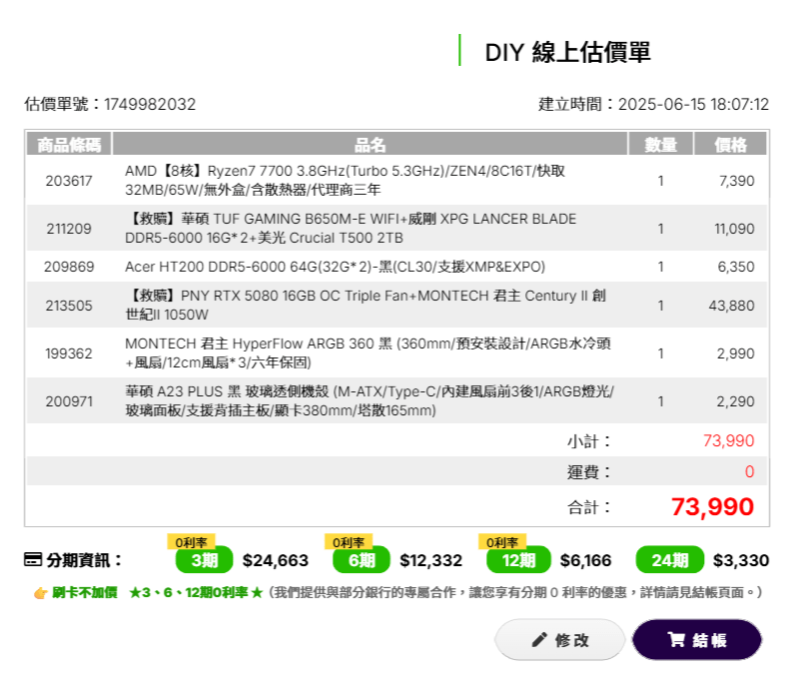
Task: Click the $6,166 installment amount
Action: coord(586,560)
